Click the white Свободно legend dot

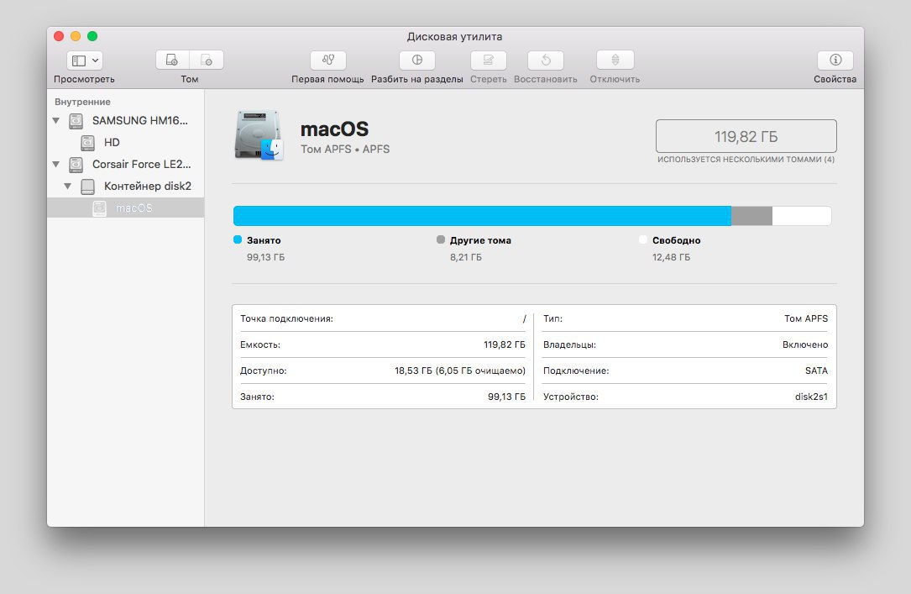tap(642, 239)
